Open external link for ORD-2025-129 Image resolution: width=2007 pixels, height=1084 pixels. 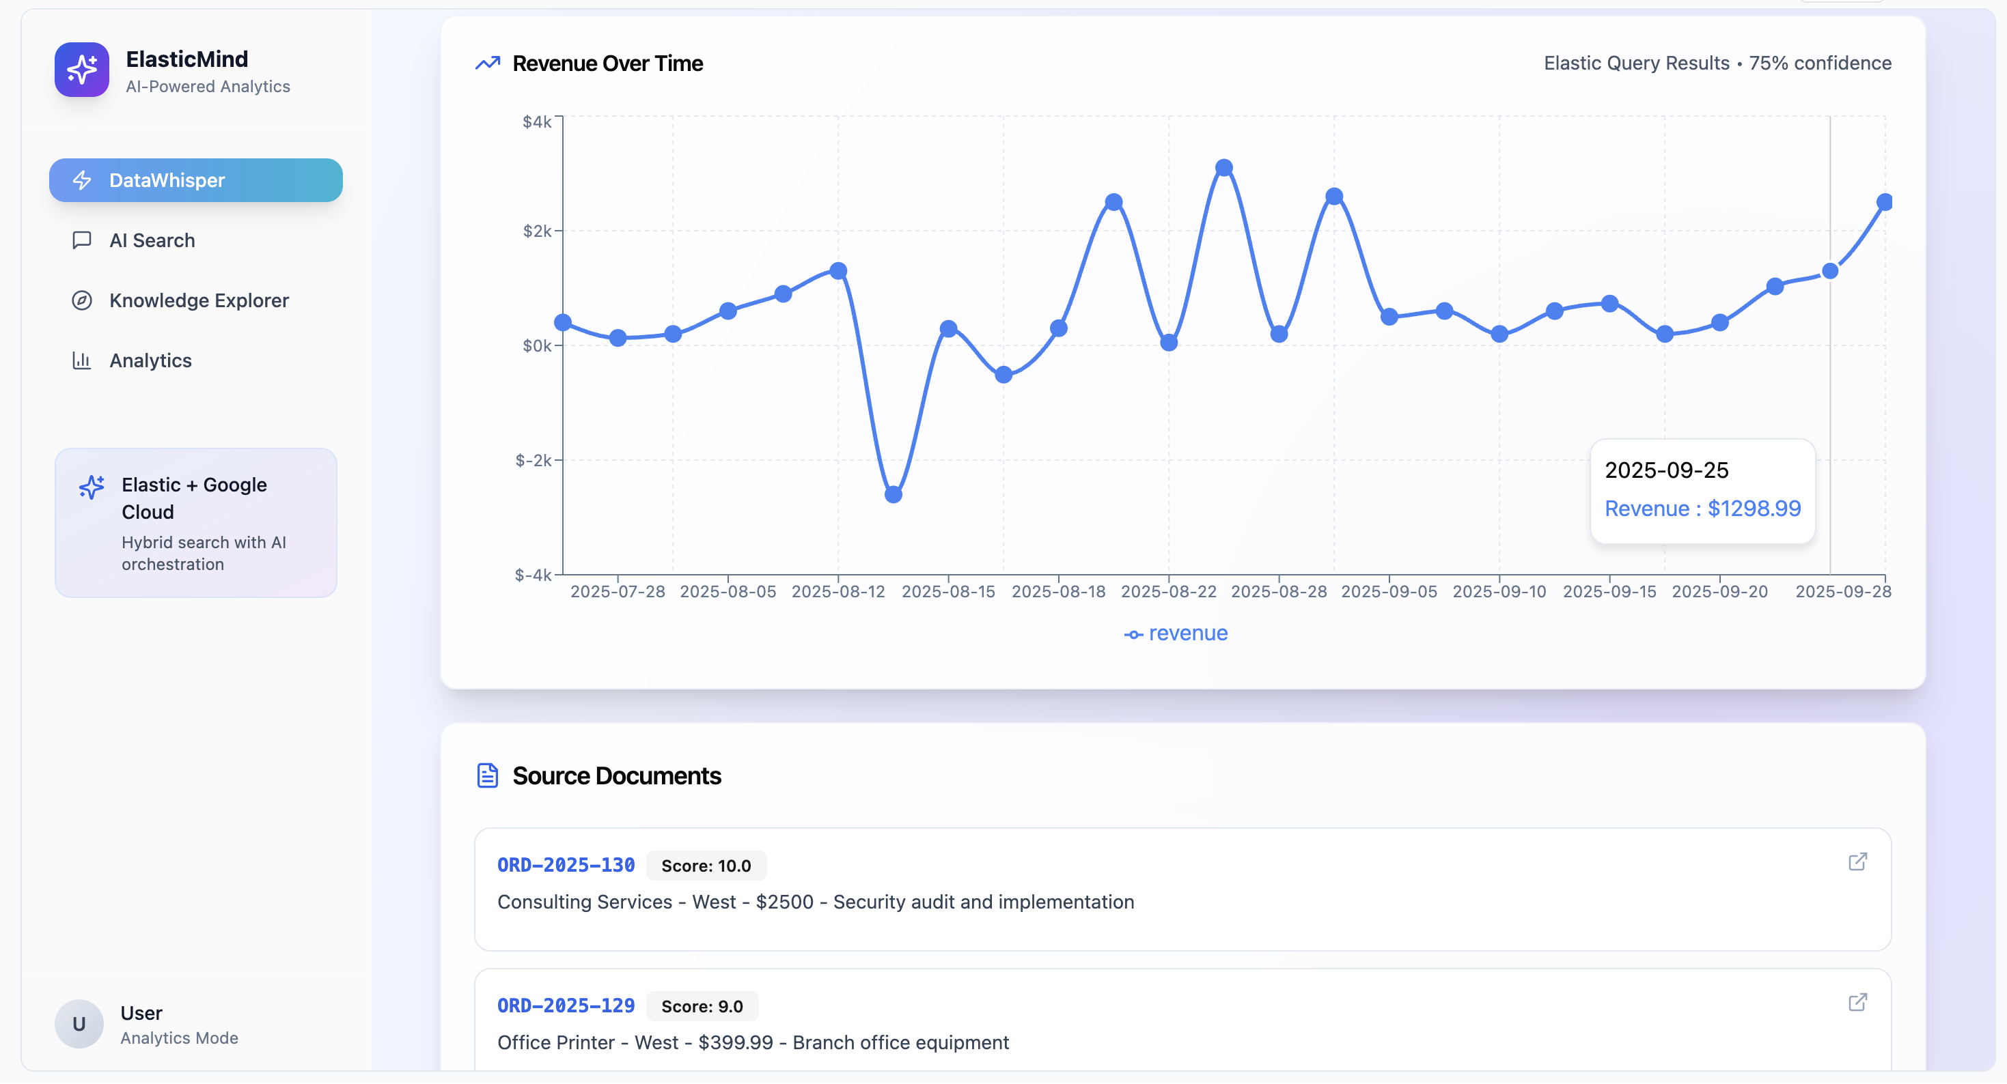1857,1002
